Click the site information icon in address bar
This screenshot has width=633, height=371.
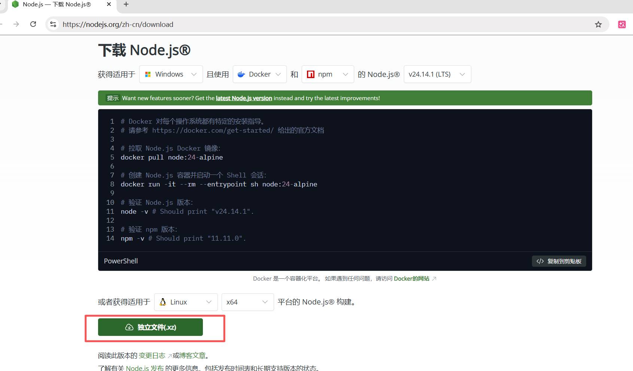[x=53, y=24]
